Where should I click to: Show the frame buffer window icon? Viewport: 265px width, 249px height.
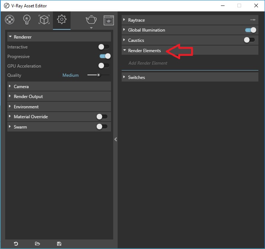point(109,20)
